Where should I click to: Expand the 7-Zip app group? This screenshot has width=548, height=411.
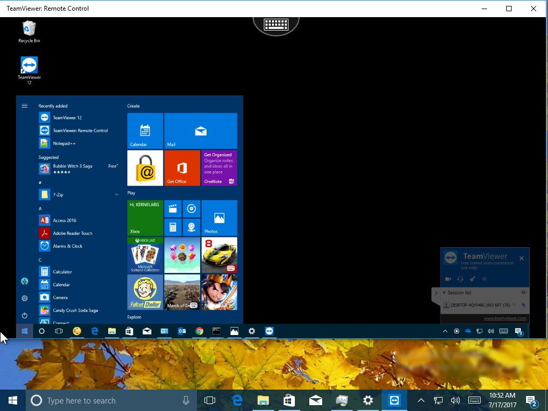click(x=117, y=194)
